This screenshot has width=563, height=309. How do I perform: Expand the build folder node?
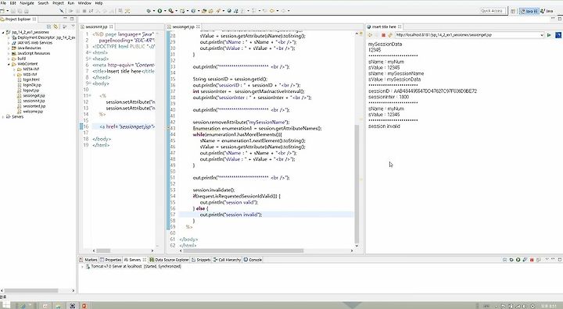click(9, 59)
